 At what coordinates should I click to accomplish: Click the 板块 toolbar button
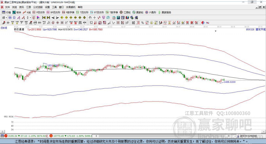tap(17, 12)
